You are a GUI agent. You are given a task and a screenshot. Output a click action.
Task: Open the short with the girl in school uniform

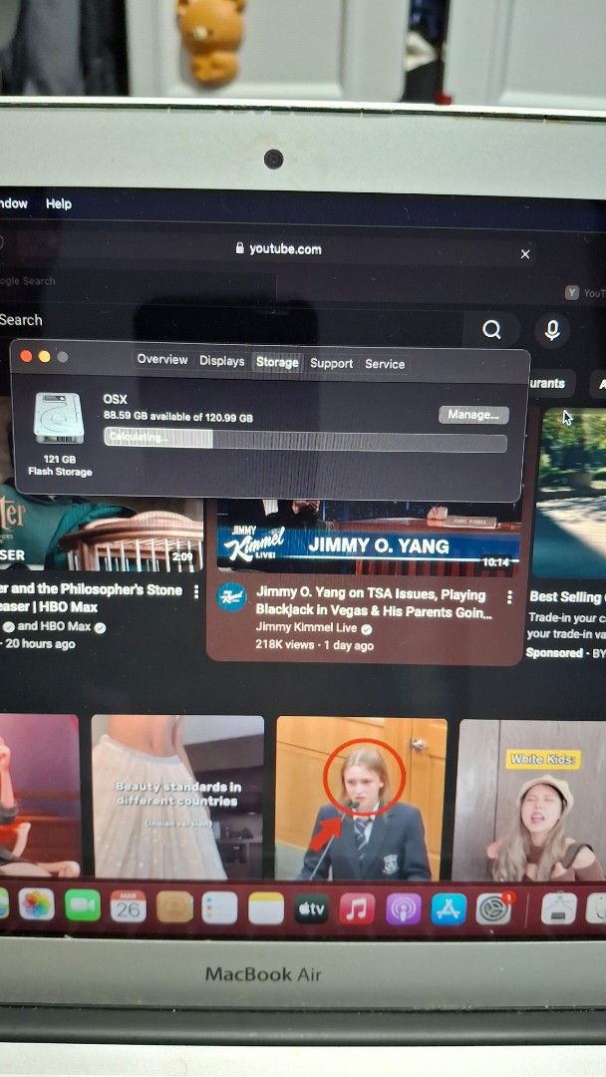362,799
